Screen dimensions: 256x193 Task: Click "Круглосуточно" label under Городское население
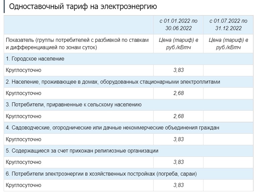pyautogui.click(x=23, y=70)
